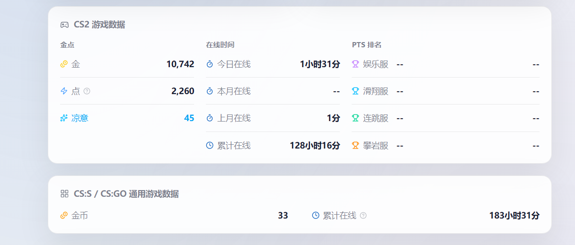Click the 金币 label
The image size is (575, 245).
[x=80, y=216]
